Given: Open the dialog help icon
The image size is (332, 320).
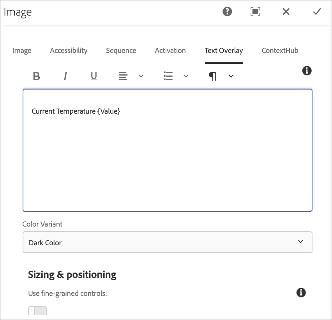Looking at the screenshot, I should 227,12.
